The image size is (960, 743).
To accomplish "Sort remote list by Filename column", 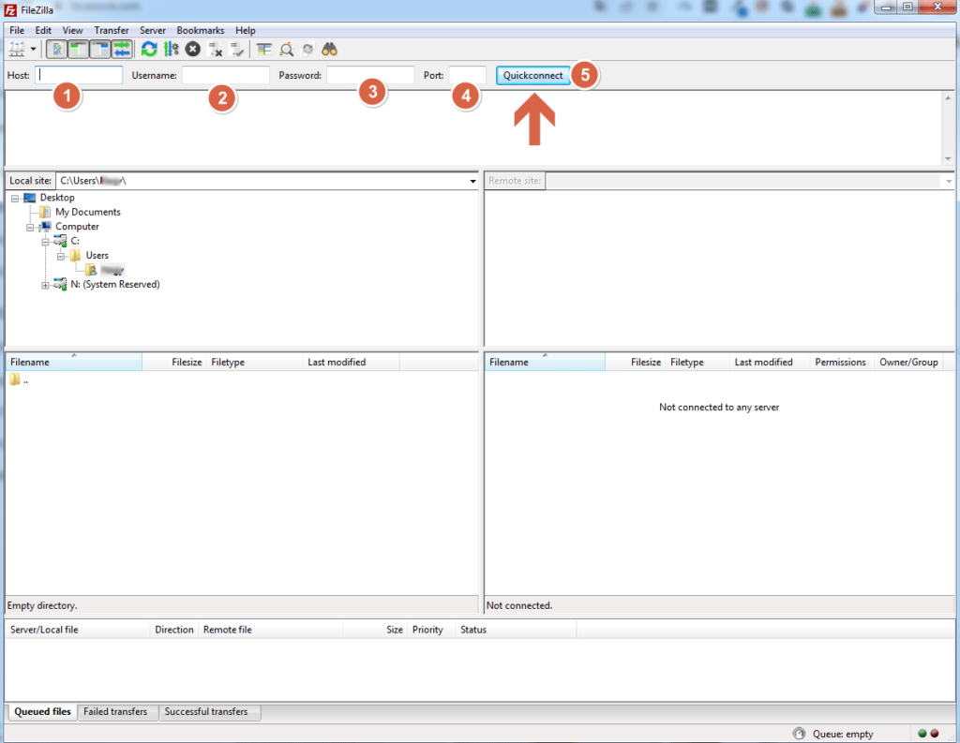I will pos(545,362).
